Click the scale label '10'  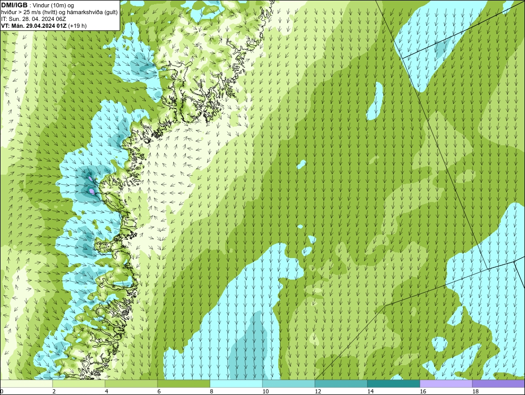(266, 391)
